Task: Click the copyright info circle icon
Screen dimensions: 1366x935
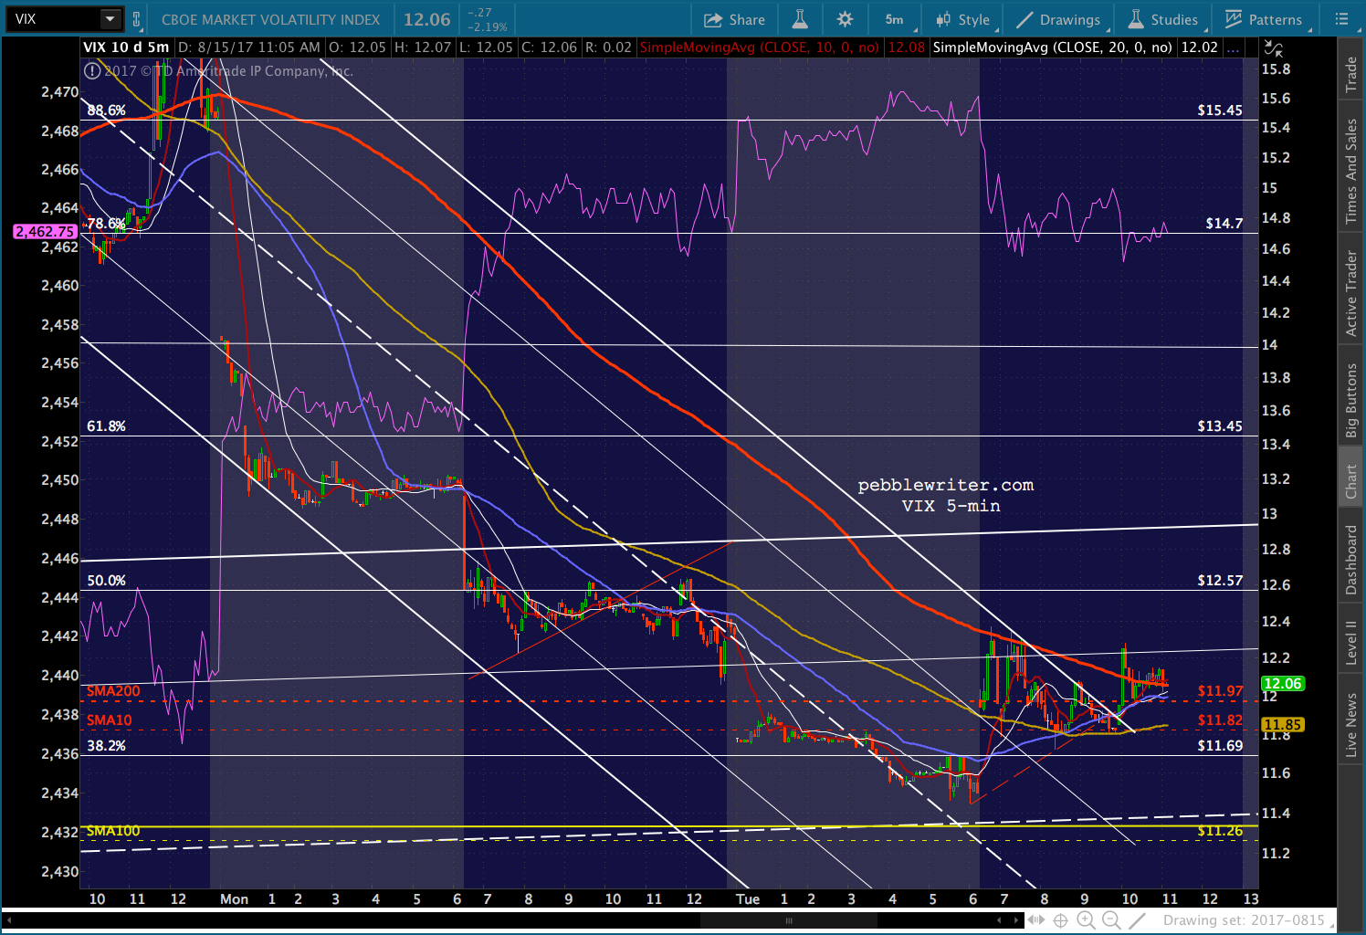Action: pyautogui.click(x=92, y=70)
